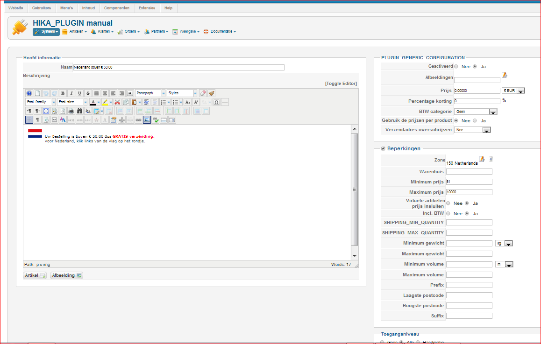Click the print icon in editor

point(71,111)
